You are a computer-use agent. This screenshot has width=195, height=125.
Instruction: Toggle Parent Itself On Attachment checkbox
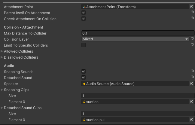(x=84, y=13)
